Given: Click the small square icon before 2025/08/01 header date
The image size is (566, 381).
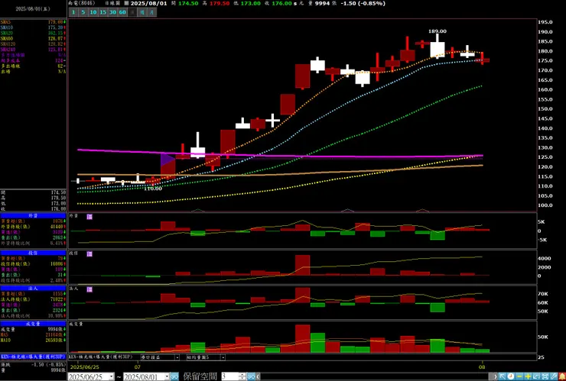Looking at the screenshot, I should coord(126,3).
